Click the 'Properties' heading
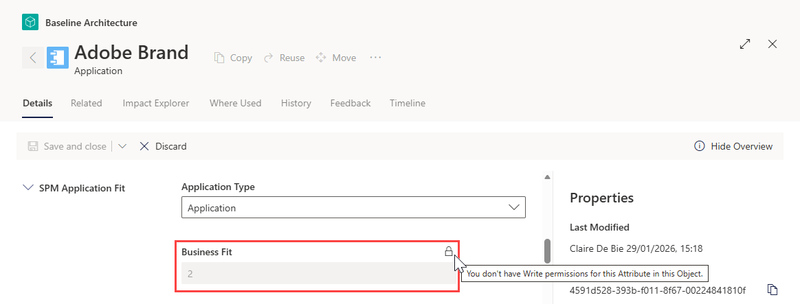Screen dimensions: 800x304 pyautogui.click(x=601, y=198)
